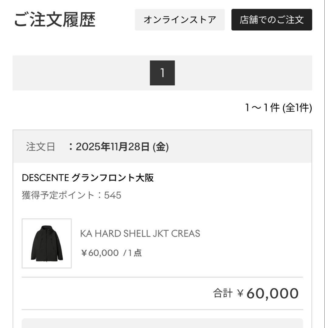Click the 1～1件 (全1件) results counter
This screenshot has width=325, height=328.
click(278, 107)
